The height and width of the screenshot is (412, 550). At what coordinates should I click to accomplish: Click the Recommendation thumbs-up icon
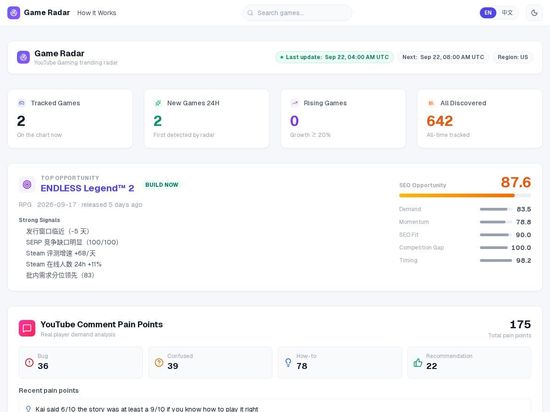pos(418,363)
